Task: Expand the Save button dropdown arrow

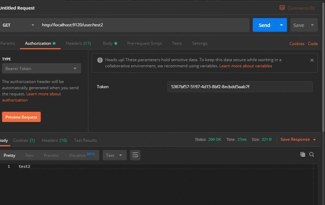Action: [x=312, y=25]
